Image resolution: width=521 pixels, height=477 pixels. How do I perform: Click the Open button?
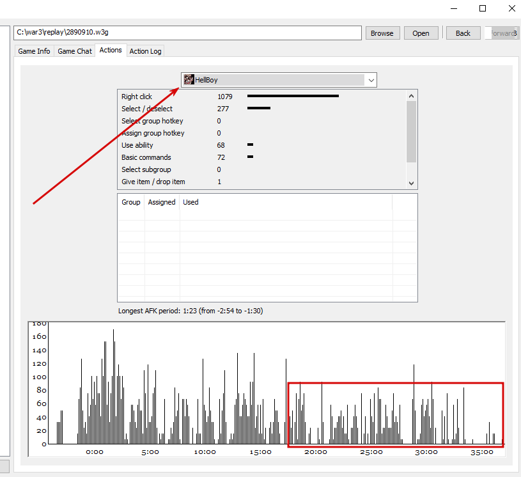(x=421, y=33)
